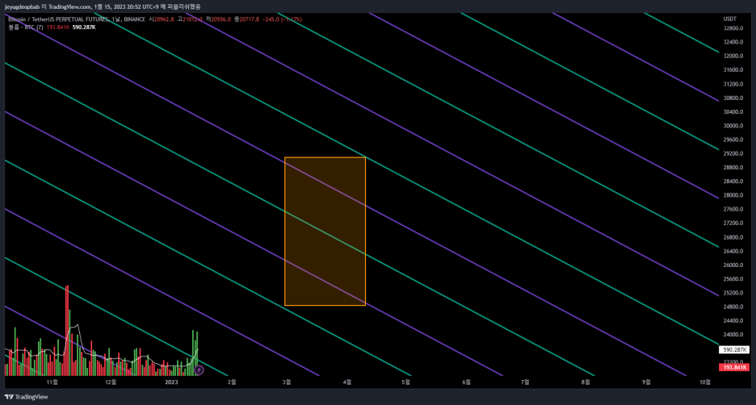Image resolution: width=756 pixels, height=405 pixels.
Task: Click the 9월 label on time axis
Action: [x=646, y=382]
